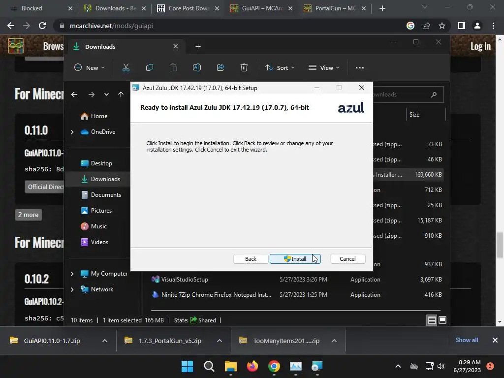Show hidden tray icons chevron
The image size is (504, 378).
pos(398,366)
